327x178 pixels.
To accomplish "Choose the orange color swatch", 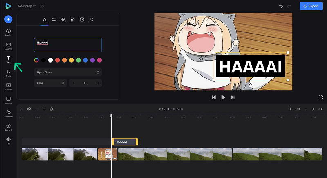I will [x=65, y=60].
